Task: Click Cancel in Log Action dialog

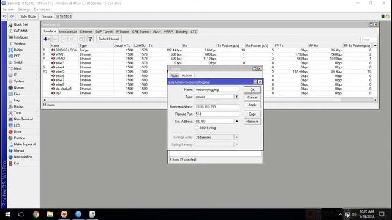Action: pyautogui.click(x=252, y=97)
